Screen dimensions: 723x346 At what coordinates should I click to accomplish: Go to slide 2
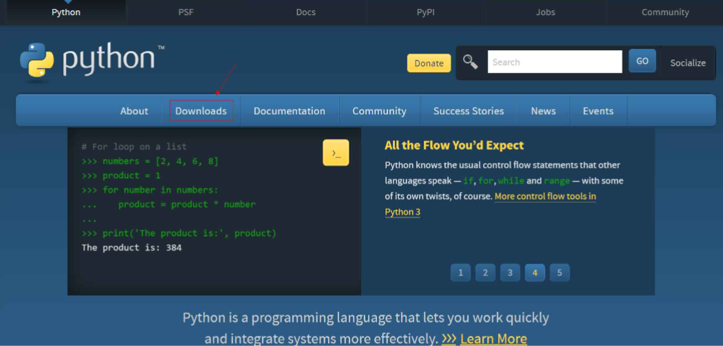tap(485, 272)
